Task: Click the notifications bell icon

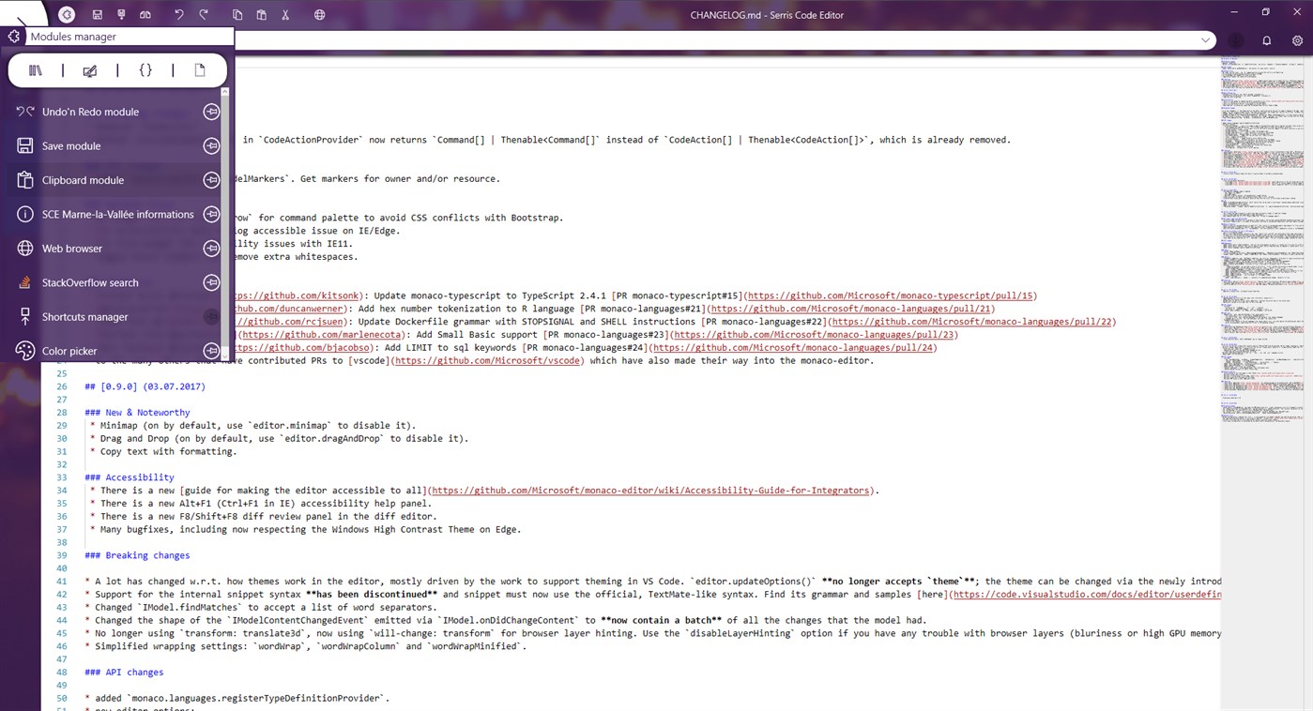Action: [x=1266, y=40]
